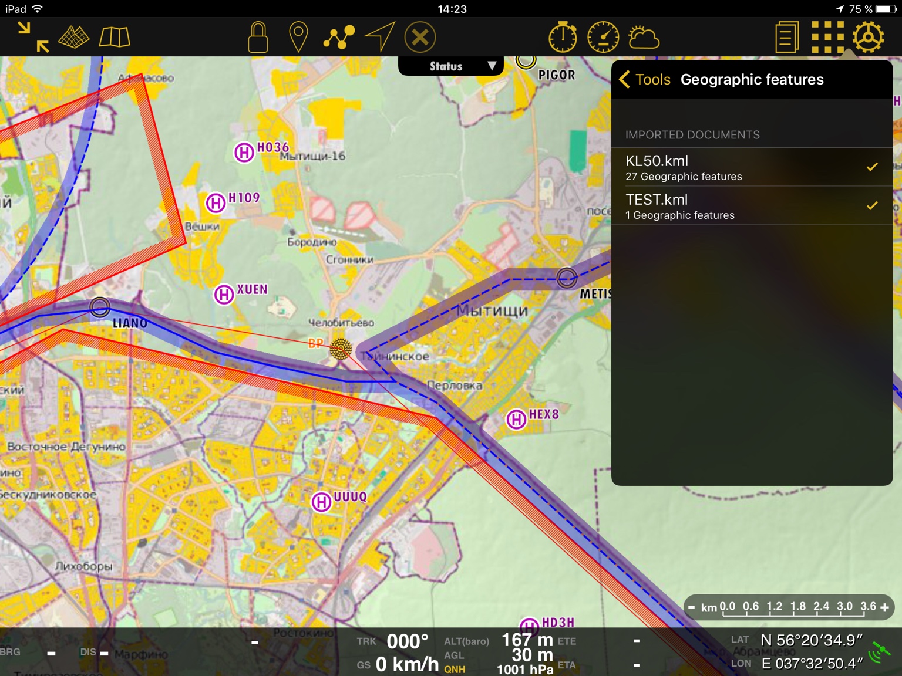Viewport: 902px width, 676px height.
Task: Tap the UUUQ heliport marker
Action: 322,502
